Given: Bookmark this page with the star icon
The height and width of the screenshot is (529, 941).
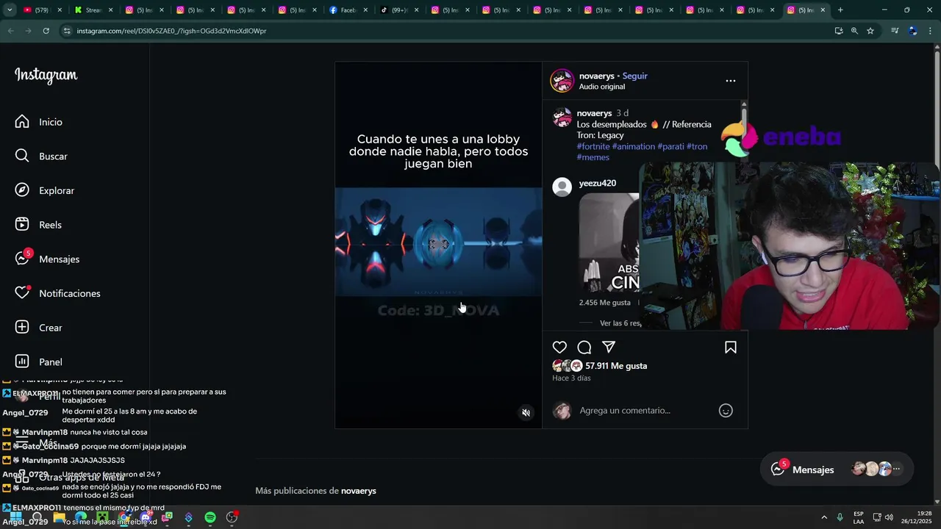Looking at the screenshot, I should [x=870, y=31].
